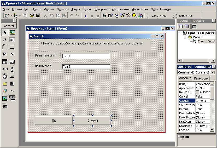Click the BackColor property color swatch
The height and width of the screenshot is (148, 217).
197,92
